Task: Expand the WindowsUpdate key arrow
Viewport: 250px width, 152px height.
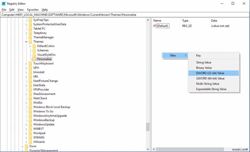Action: pyautogui.click(x=26, y=124)
